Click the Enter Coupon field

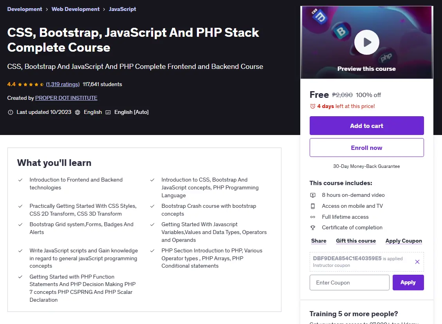click(x=350, y=283)
